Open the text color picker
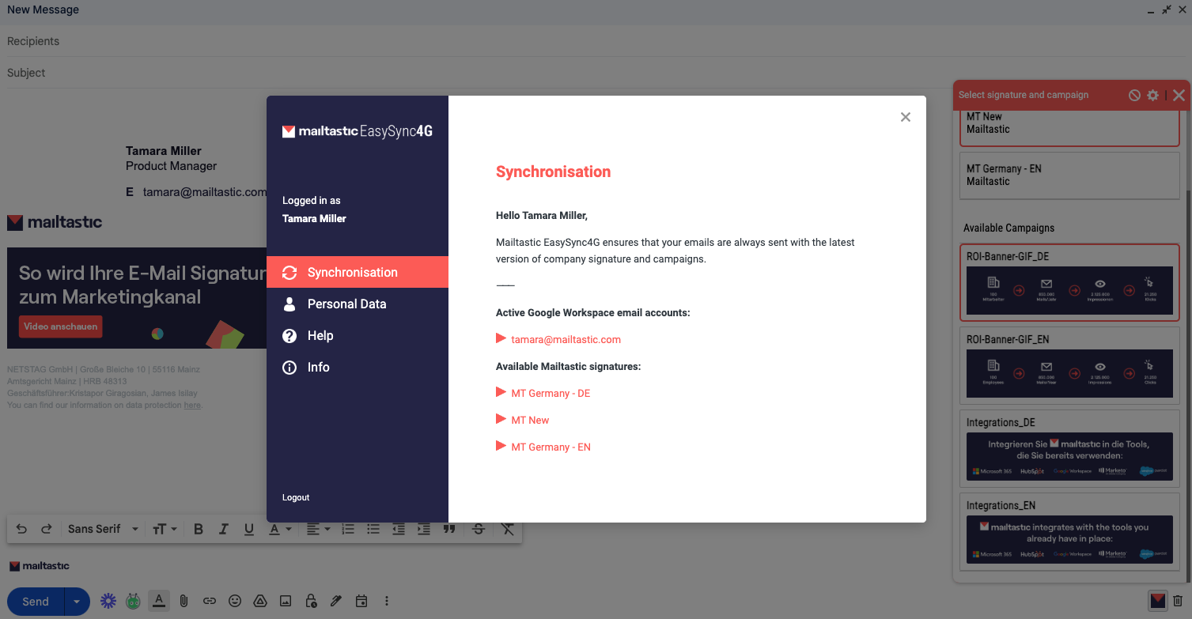Image resolution: width=1192 pixels, height=619 pixels. tap(280, 529)
